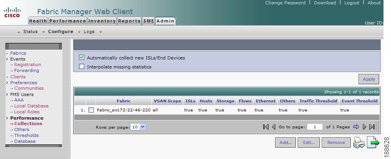The height and width of the screenshot is (159, 391).
Task: Click the blue Go arrow next to pages
Action: pos(356,127)
